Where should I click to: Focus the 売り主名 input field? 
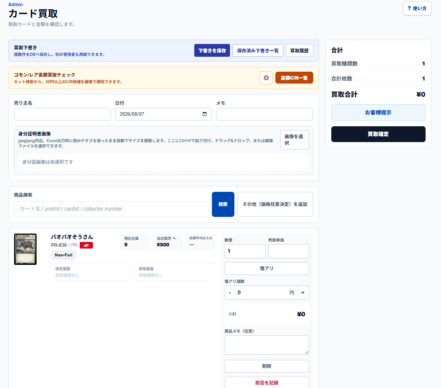(x=63, y=114)
